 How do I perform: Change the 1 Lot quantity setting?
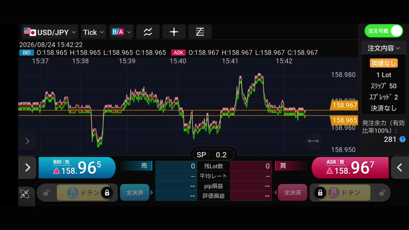384,75
